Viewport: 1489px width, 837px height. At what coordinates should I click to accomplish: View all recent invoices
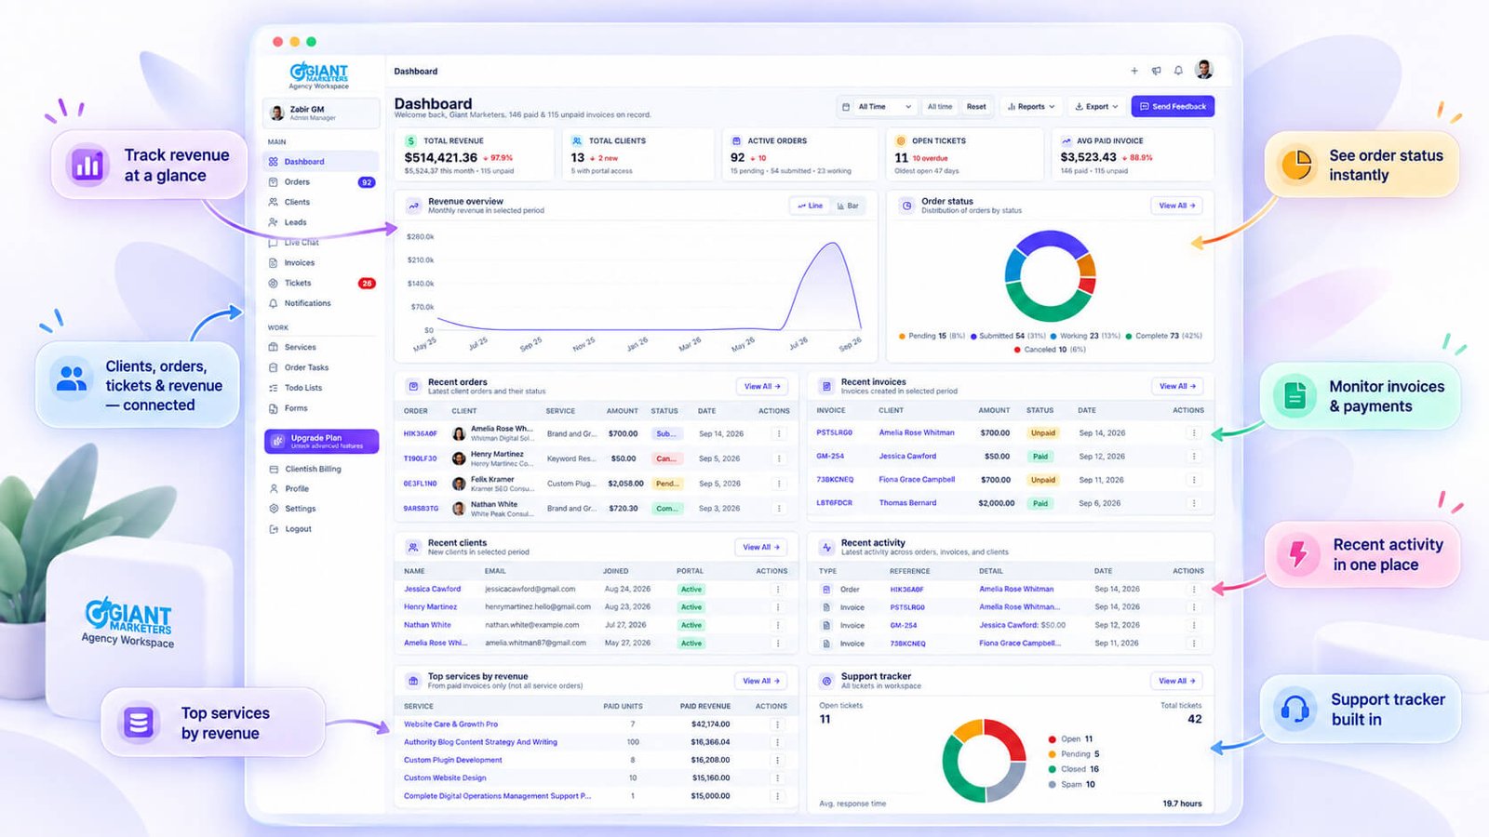[1177, 386]
